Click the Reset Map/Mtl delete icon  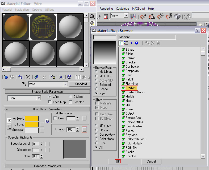[28, 77]
